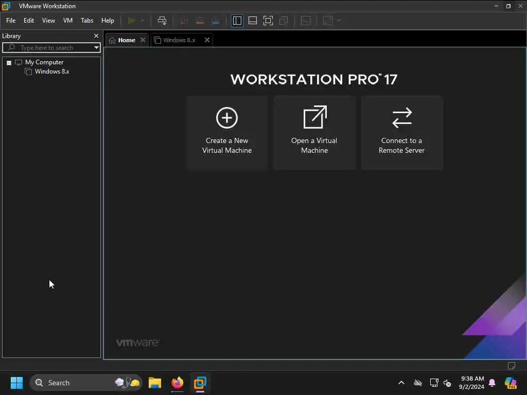Click the console view toolbar icon
Image resolution: width=527 pixels, height=395 pixels.
coord(306,21)
